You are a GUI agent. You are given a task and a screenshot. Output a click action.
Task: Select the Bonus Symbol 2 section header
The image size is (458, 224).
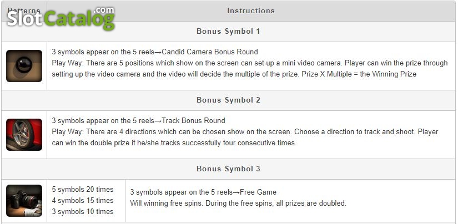coord(228,100)
